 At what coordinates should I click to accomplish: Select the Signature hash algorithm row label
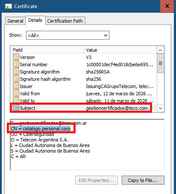point(45,79)
